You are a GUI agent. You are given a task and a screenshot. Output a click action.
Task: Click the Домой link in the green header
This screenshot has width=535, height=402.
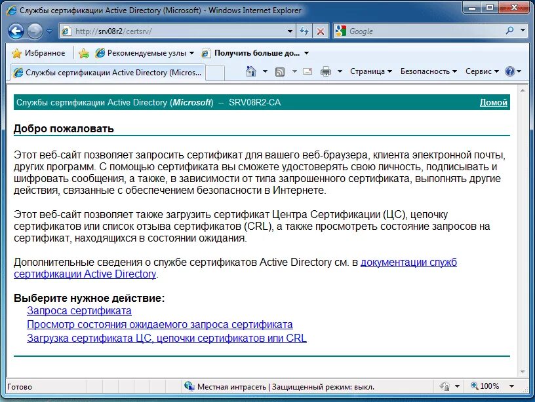click(494, 102)
